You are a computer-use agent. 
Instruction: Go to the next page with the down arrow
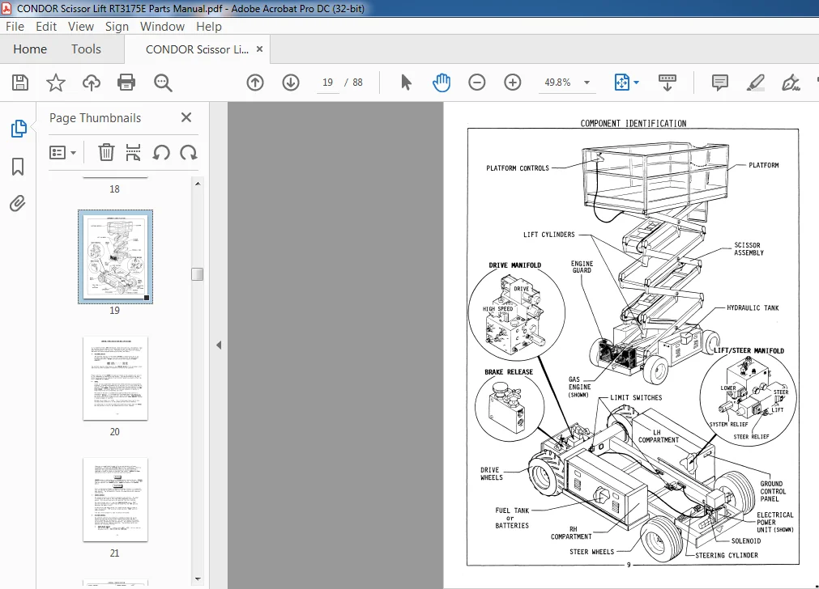291,83
